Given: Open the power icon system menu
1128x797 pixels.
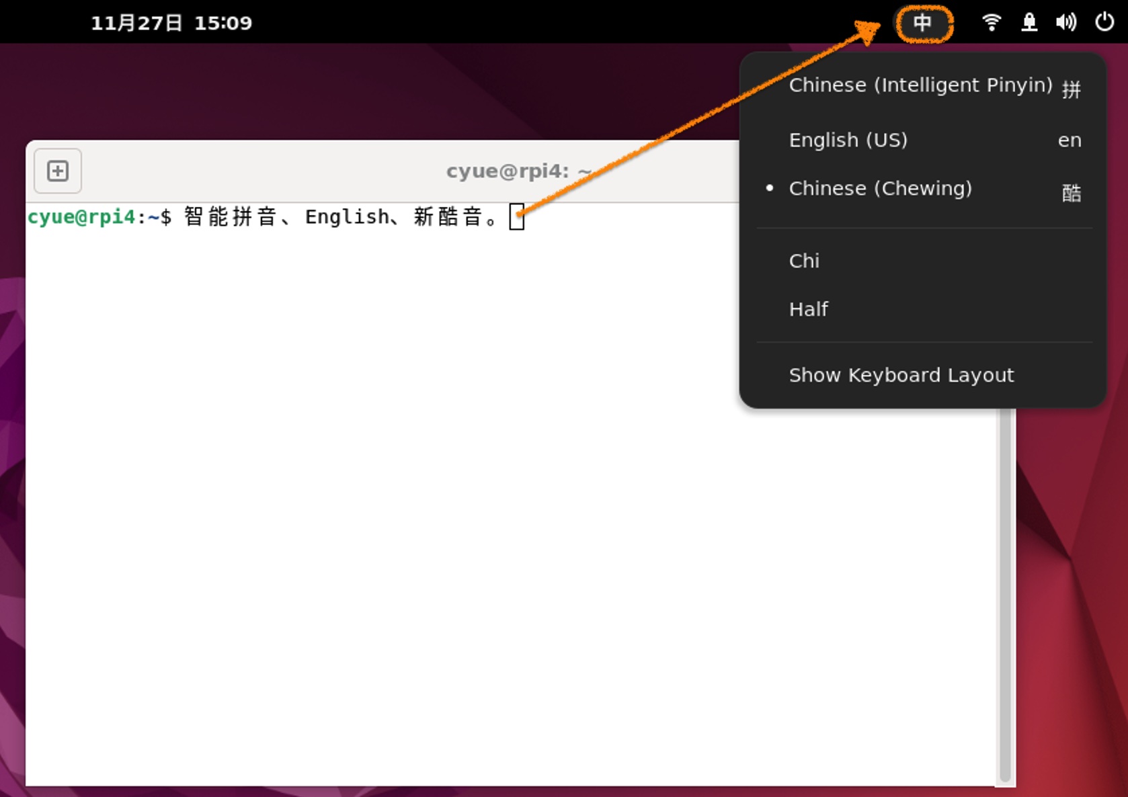Looking at the screenshot, I should point(1104,22).
